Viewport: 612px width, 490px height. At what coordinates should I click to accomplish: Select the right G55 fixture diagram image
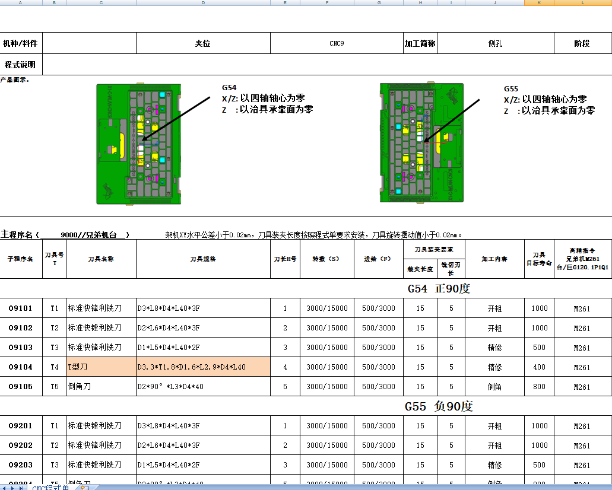tap(421, 145)
